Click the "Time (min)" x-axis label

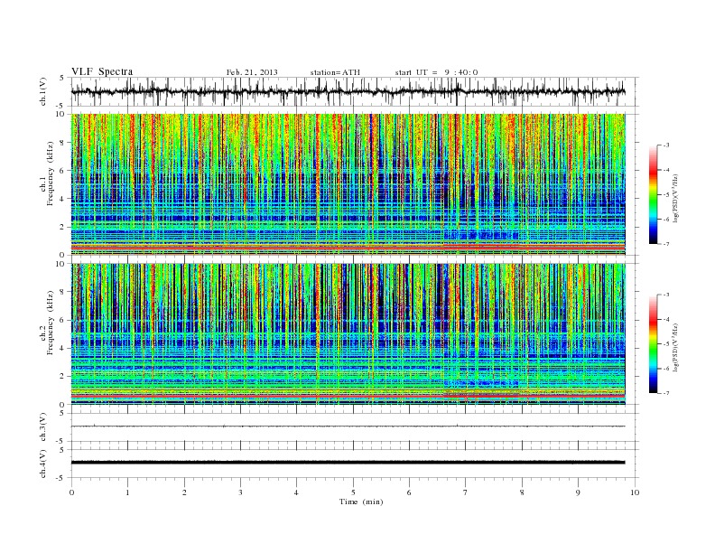click(361, 501)
